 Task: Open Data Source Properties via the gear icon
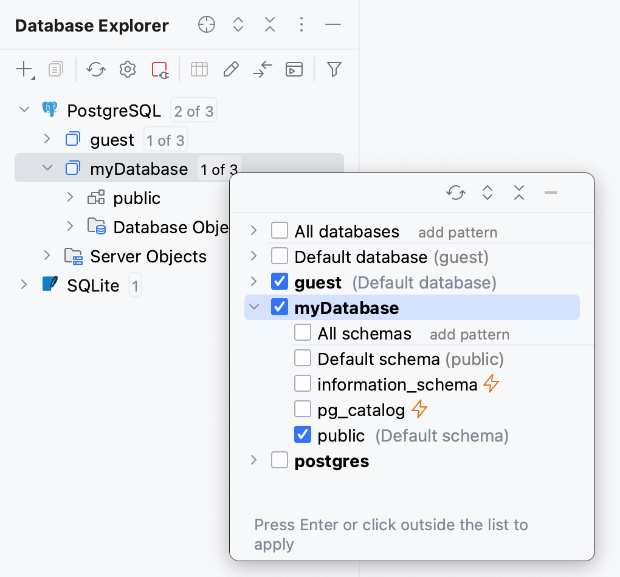coord(127,69)
